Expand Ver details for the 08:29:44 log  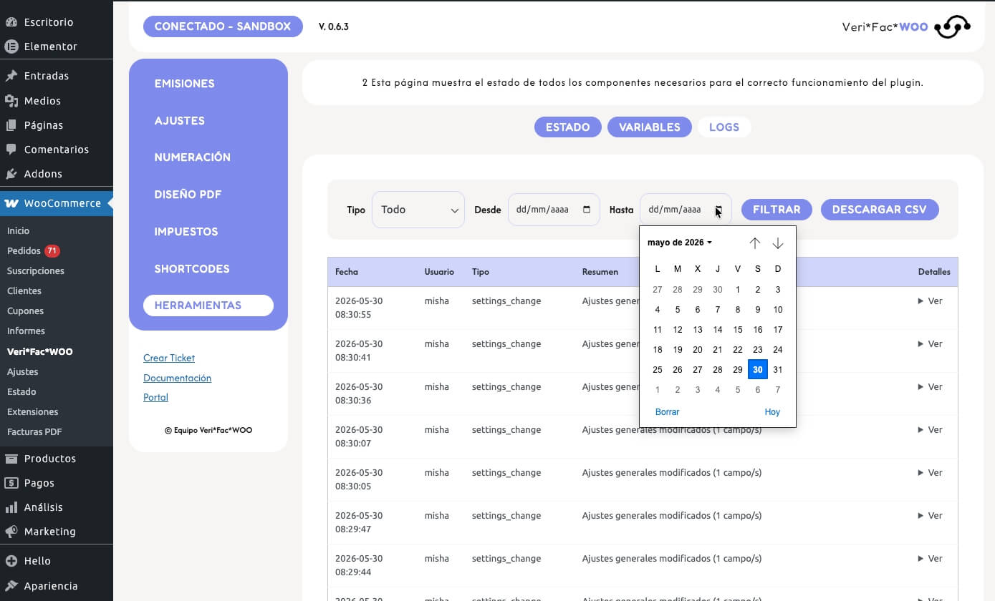coord(930,559)
